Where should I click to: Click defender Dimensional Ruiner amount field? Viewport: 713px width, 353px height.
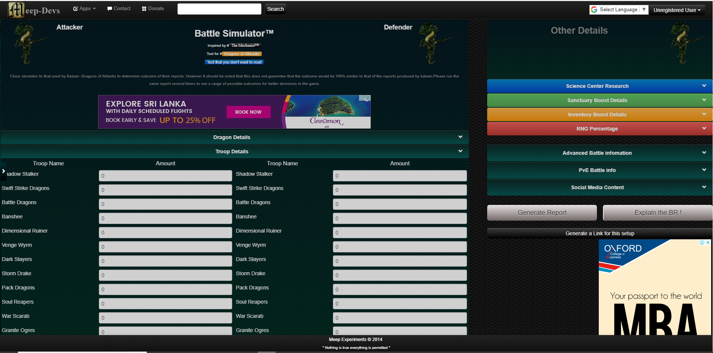(x=400, y=233)
